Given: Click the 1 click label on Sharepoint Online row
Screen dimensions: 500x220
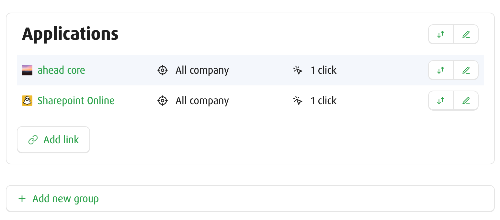Looking at the screenshot, I should 323,101.
